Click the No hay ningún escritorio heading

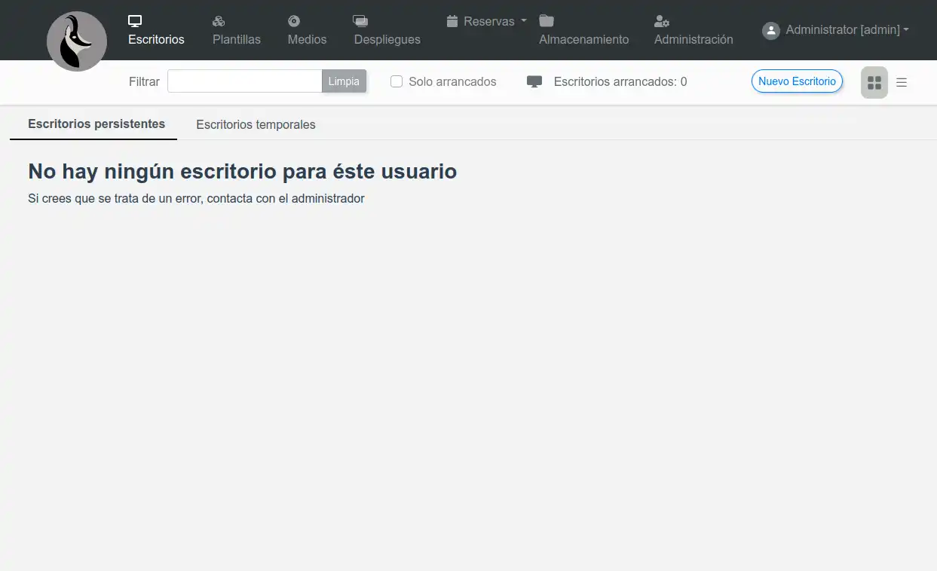[243, 172]
